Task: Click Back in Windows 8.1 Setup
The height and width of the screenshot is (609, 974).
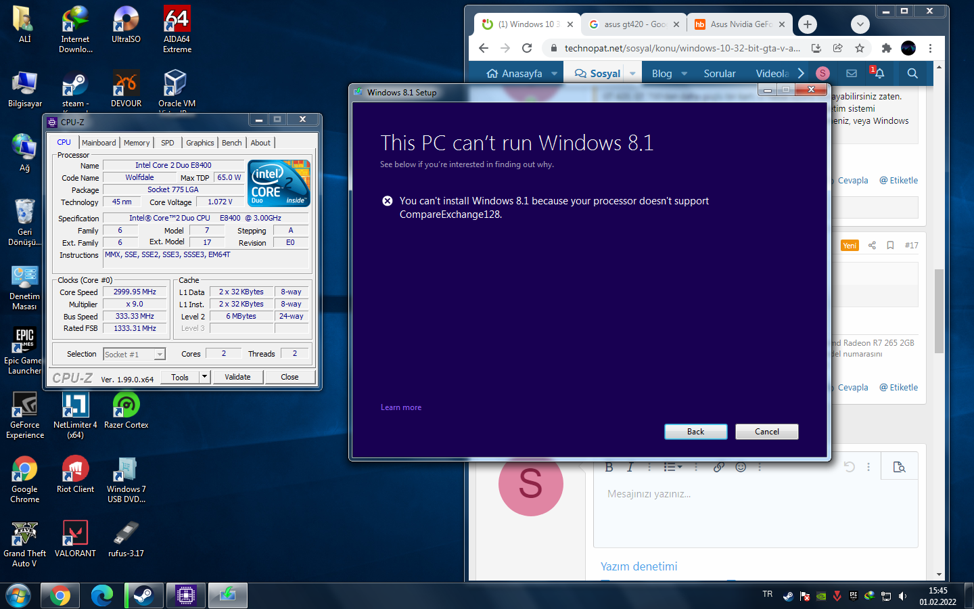Action: coord(695,432)
